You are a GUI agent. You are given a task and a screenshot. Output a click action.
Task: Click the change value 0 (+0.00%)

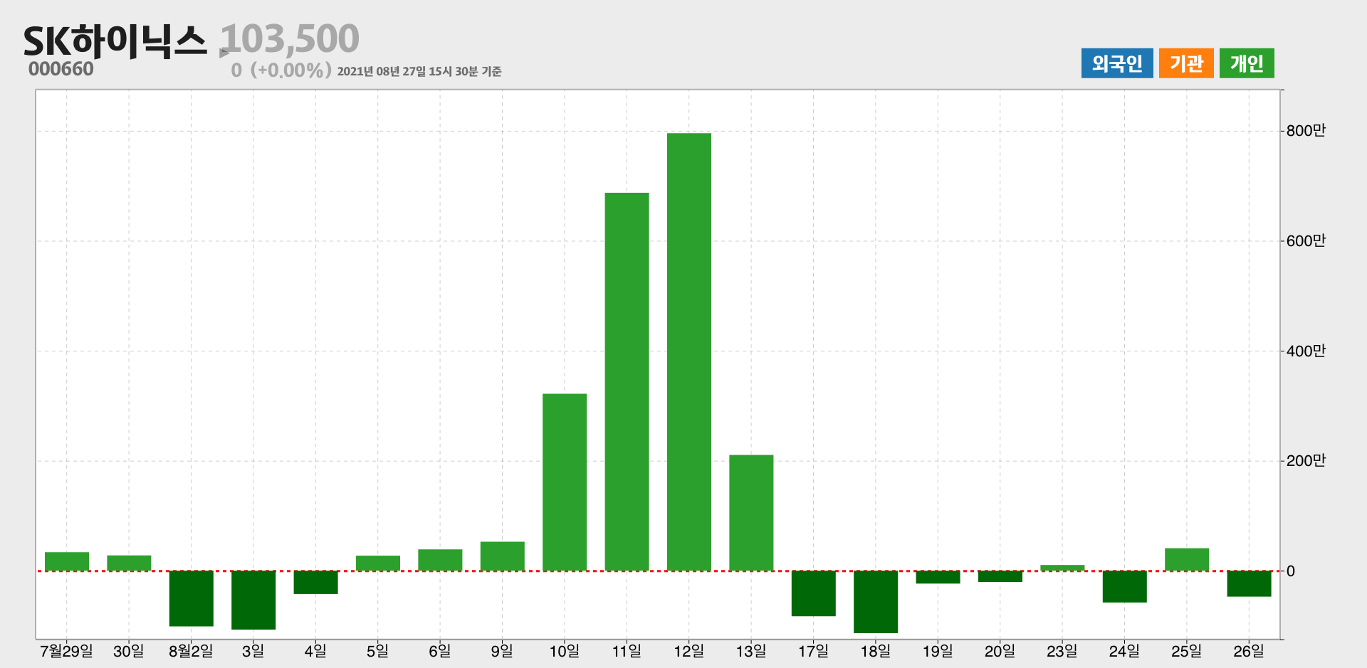tap(281, 70)
